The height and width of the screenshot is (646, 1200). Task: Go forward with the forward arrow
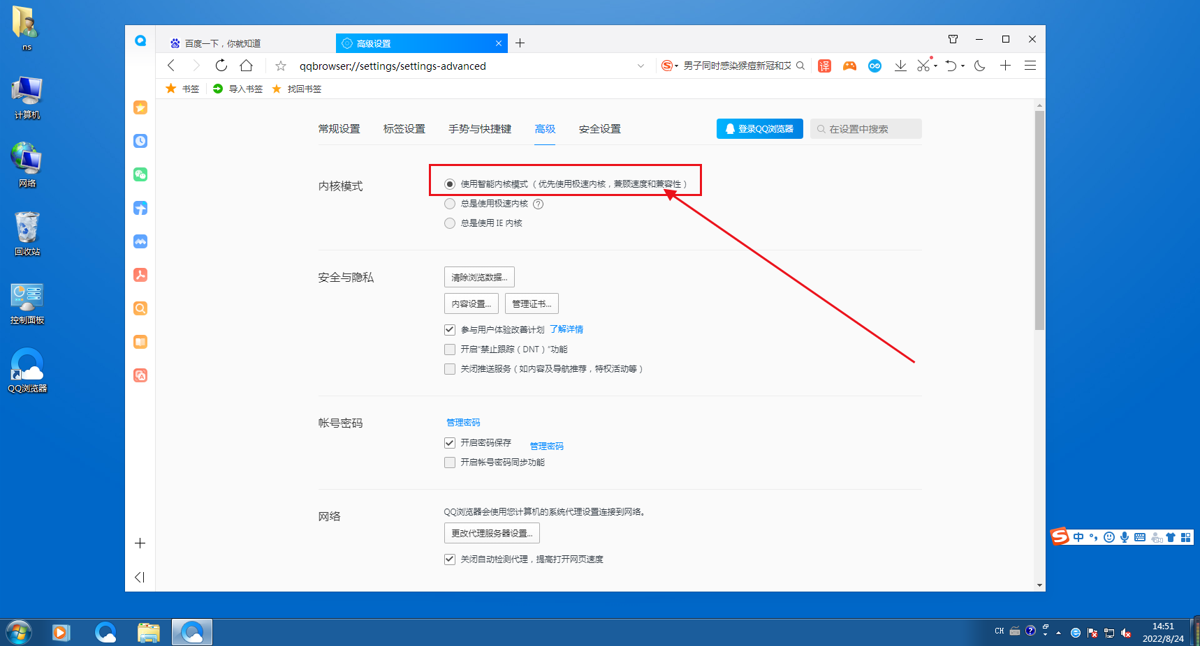[196, 66]
